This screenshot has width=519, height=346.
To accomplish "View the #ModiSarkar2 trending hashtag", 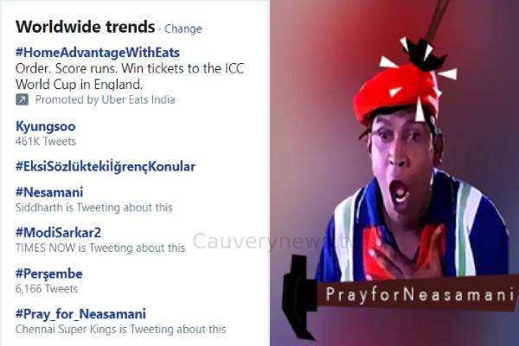I will [x=58, y=233].
